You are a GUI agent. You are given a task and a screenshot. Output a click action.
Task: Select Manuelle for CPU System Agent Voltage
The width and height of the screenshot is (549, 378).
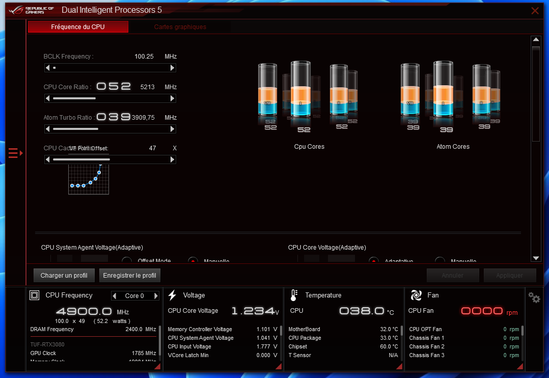pyautogui.click(x=193, y=260)
